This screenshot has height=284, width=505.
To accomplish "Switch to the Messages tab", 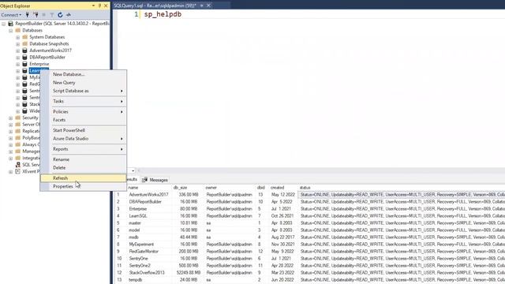I will click(x=155, y=180).
